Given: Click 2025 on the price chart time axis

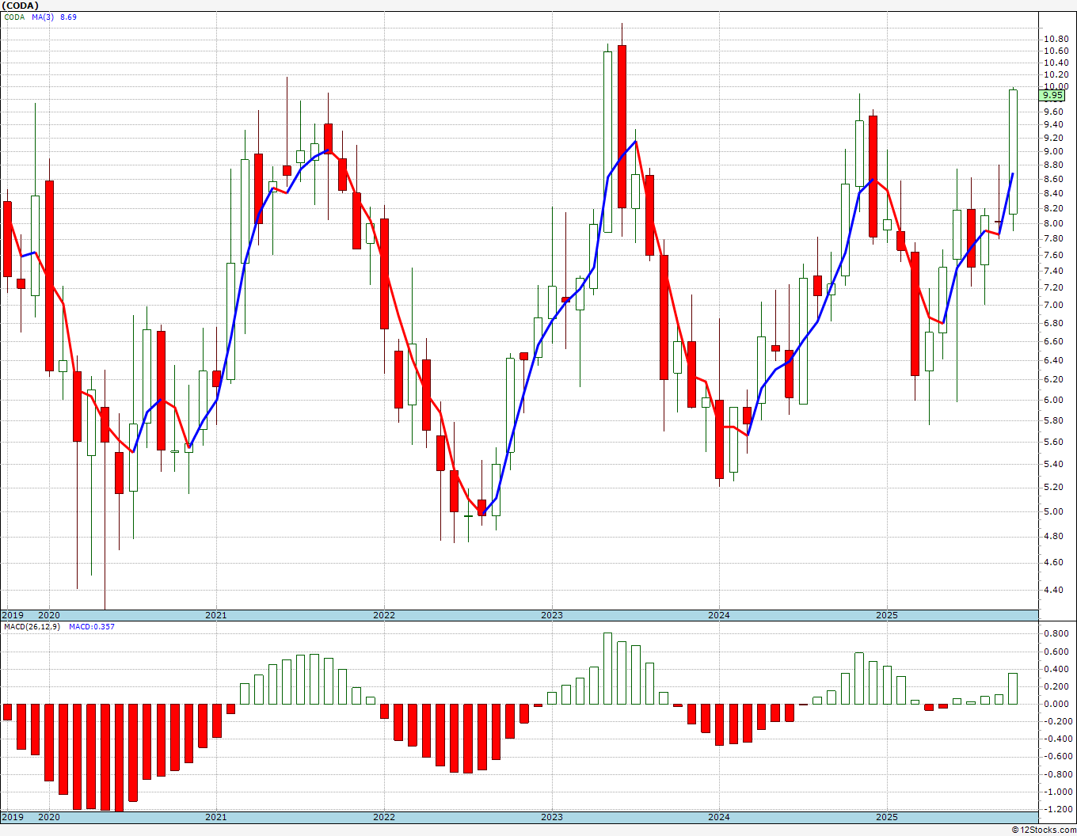Looking at the screenshot, I should coord(887,615).
